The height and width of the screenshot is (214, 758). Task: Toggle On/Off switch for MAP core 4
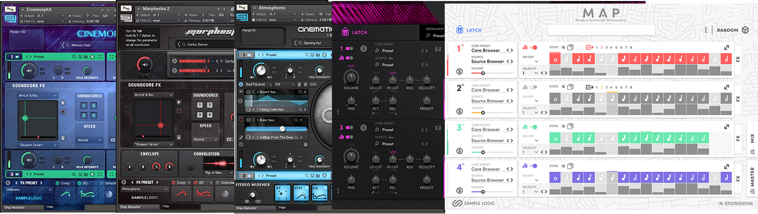(534, 166)
